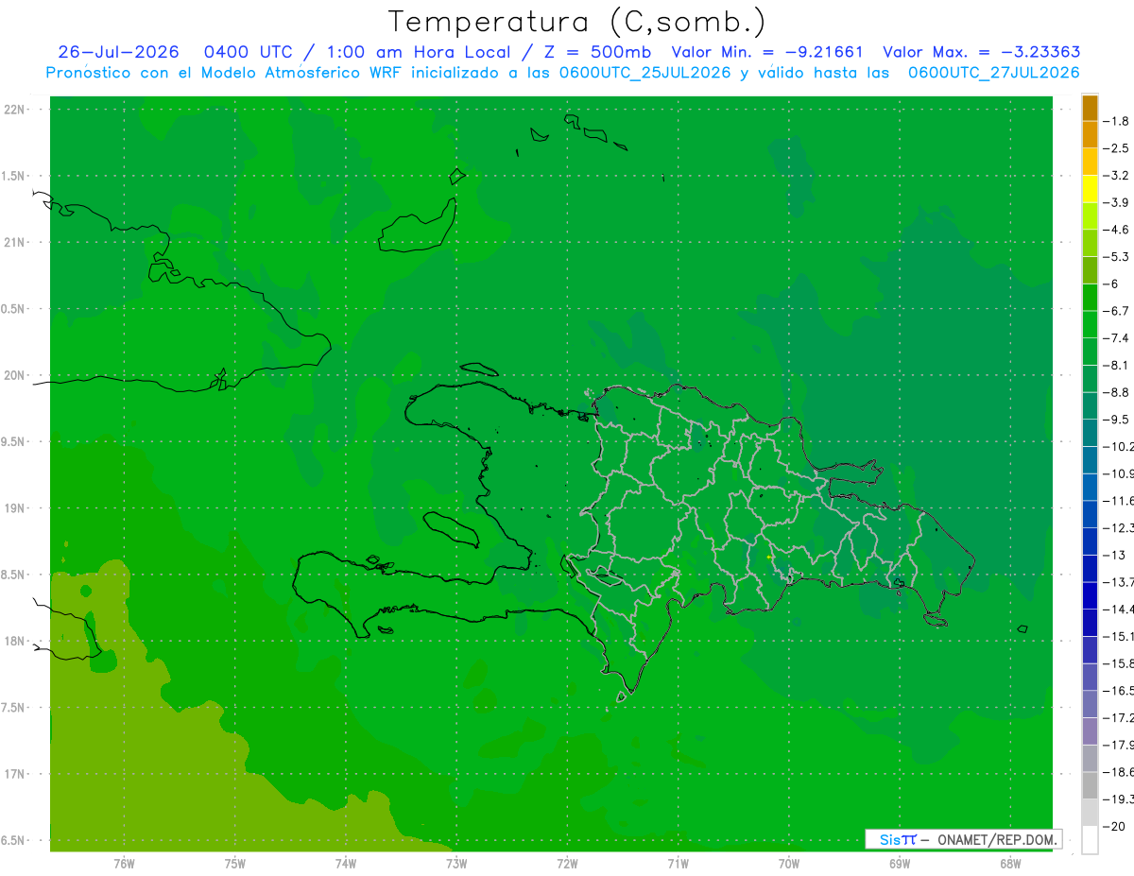This screenshot has height=876, width=1134.
Task: Click the latitude label "17N"
Action: pos(15,775)
